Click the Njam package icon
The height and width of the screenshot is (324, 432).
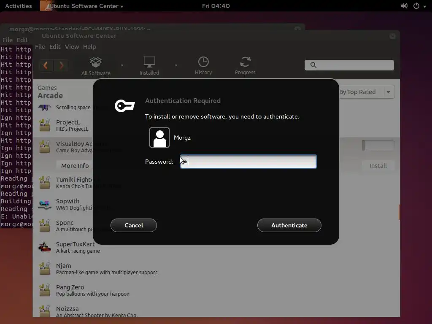pyautogui.click(x=45, y=269)
